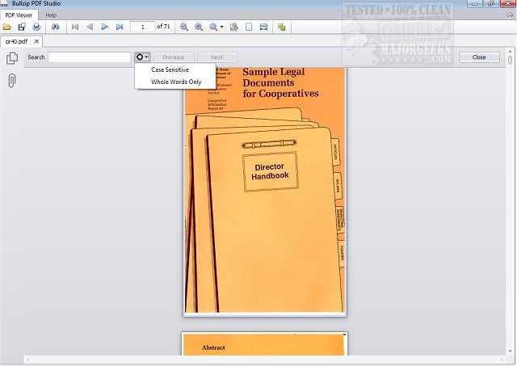Image resolution: width=517 pixels, height=366 pixels.
Task: Open attachments paperclip panel
Action: click(11, 81)
